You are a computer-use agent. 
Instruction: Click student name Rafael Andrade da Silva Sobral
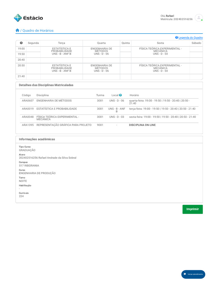(x=57, y=158)
